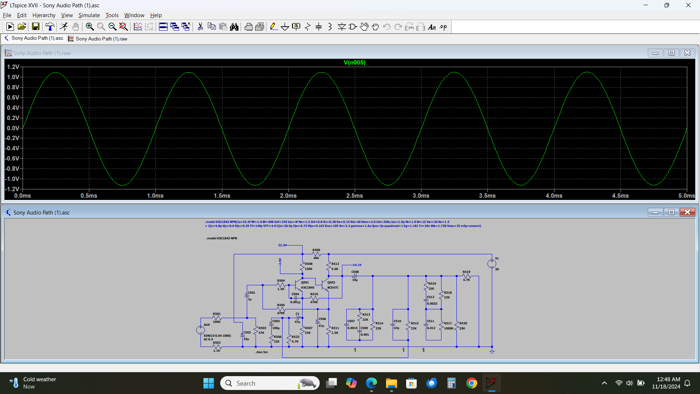This screenshot has width=700, height=394.
Task: Halt the simulation with the hand icon
Action: pos(75,27)
